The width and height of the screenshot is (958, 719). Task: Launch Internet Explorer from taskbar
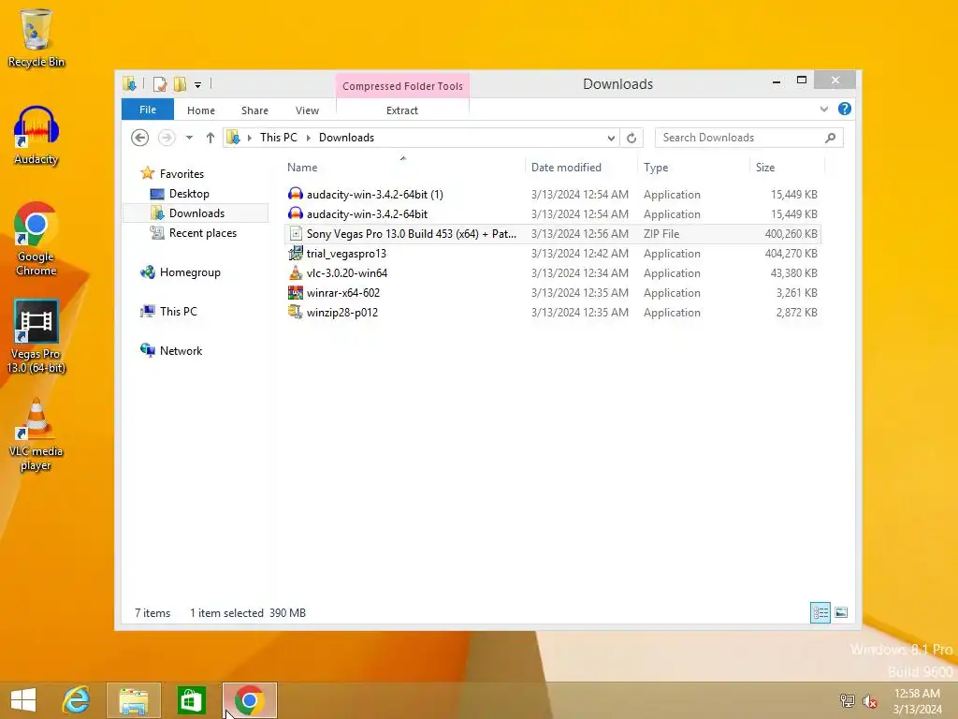click(x=76, y=700)
